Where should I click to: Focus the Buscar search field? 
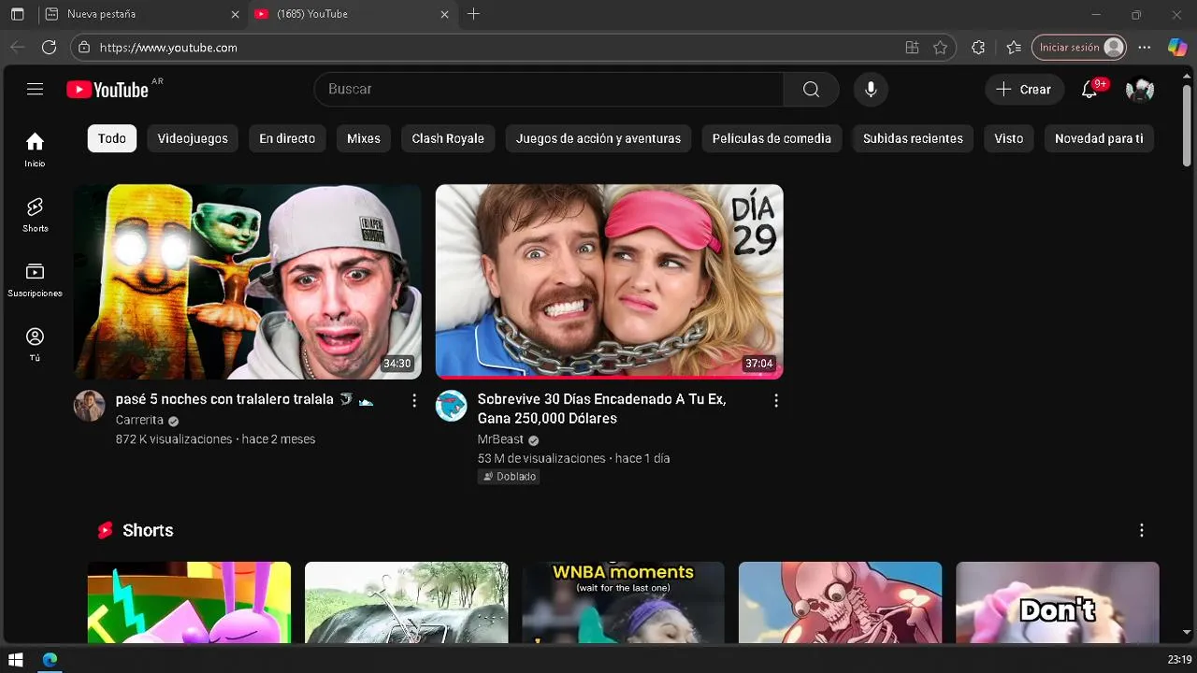[549, 89]
